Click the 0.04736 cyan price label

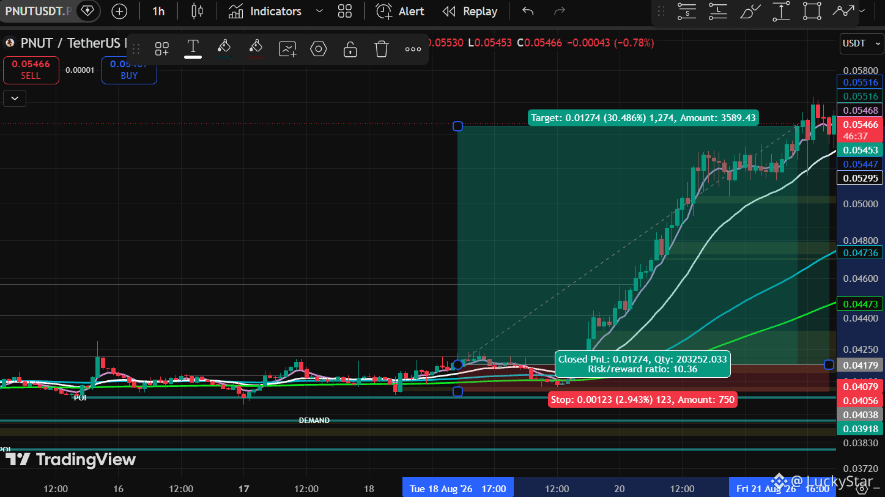(860, 252)
